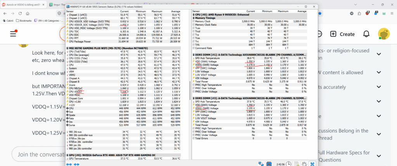
Task: Select CPU VDDCR_SOC Voltage (SVI3 TFN) row
Action: [123, 25]
